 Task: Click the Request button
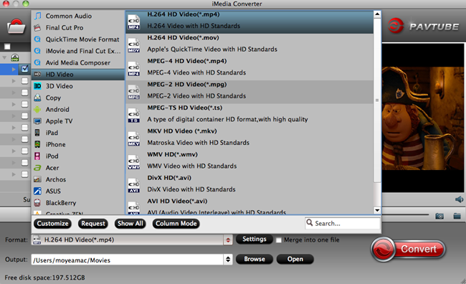tap(93, 224)
